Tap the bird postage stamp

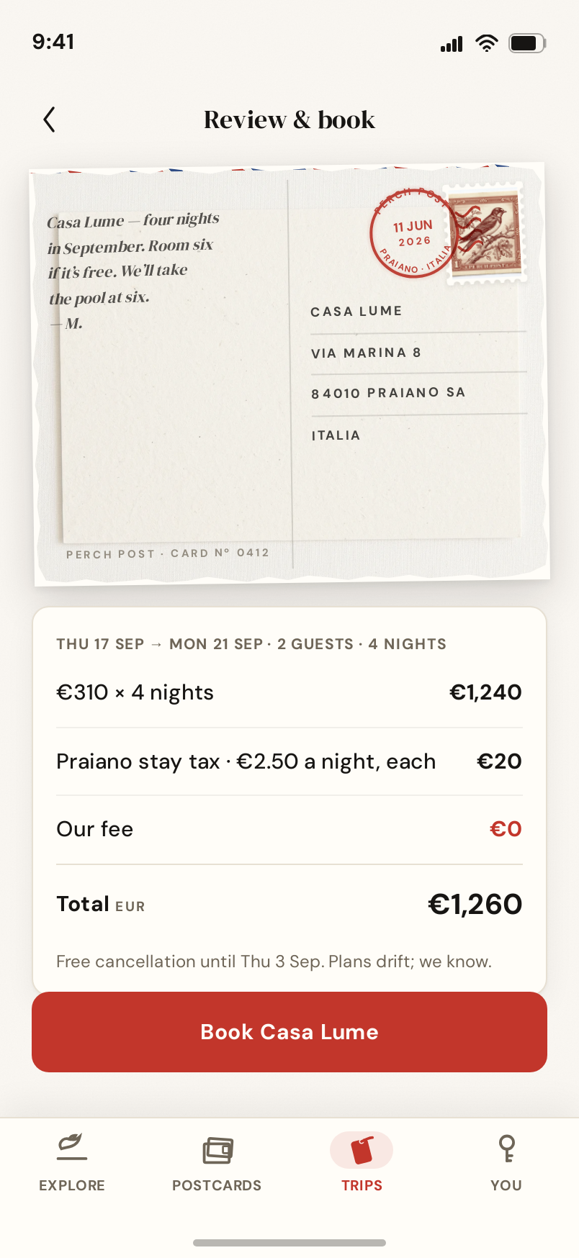(x=485, y=232)
